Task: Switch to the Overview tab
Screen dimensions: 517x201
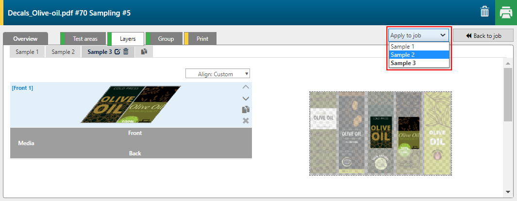Action: (x=25, y=38)
